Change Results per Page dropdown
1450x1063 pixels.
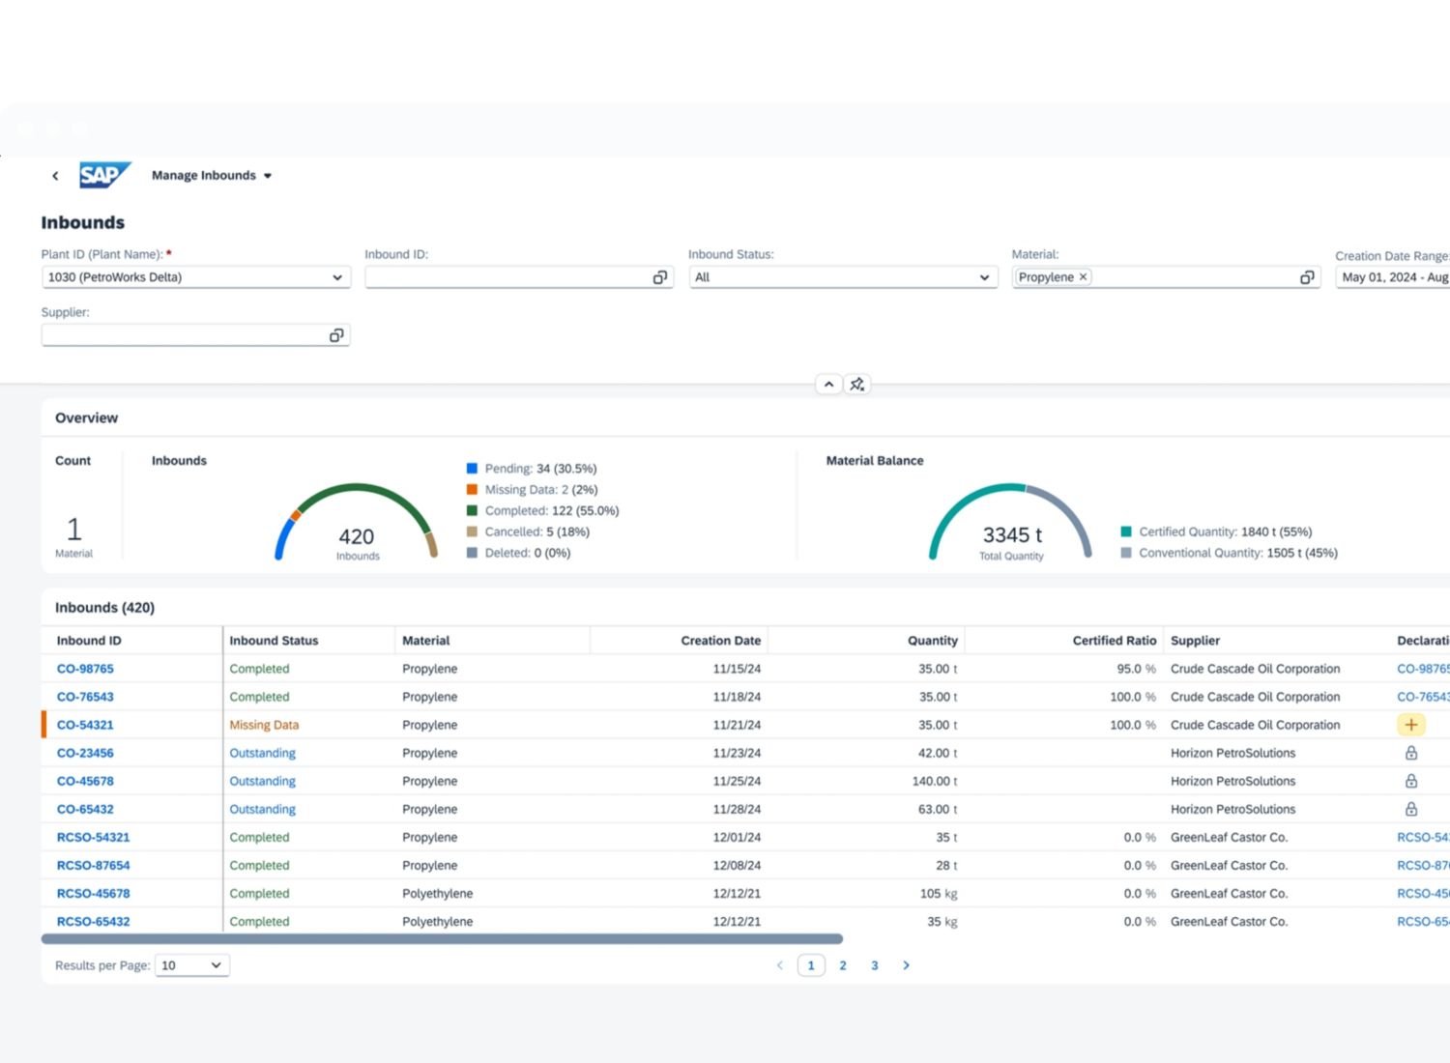click(191, 965)
